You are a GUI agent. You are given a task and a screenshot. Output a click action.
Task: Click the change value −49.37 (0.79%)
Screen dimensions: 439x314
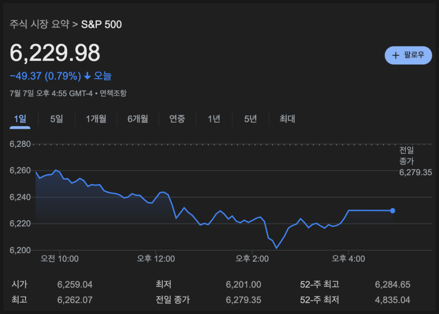click(x=45, y=76)
